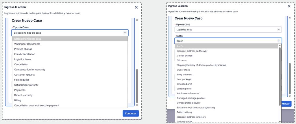Viewport: 296px width, 124px height.
Task: Close the left Ingresa la orden dialog
Action: pos(136,7)
